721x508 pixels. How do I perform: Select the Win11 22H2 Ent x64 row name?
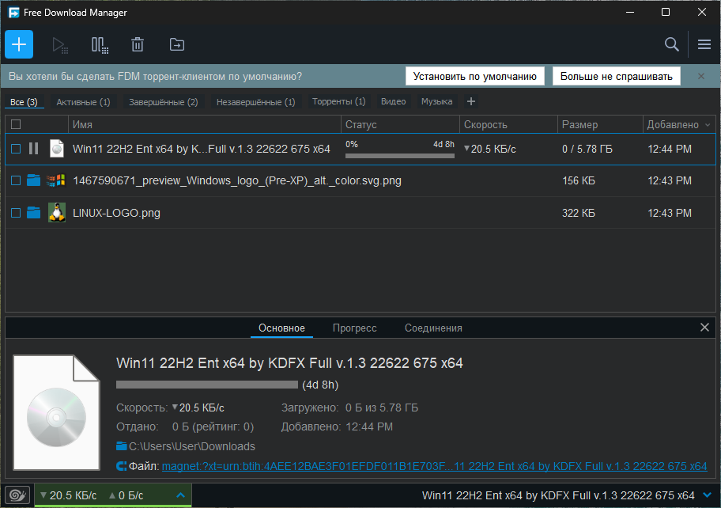tap(202, 149)
